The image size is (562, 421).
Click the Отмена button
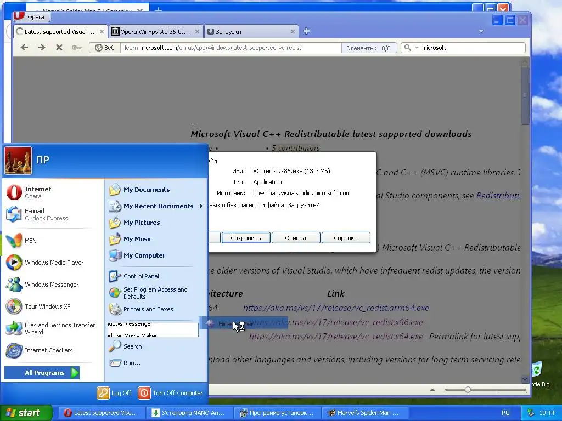(295, 238)
